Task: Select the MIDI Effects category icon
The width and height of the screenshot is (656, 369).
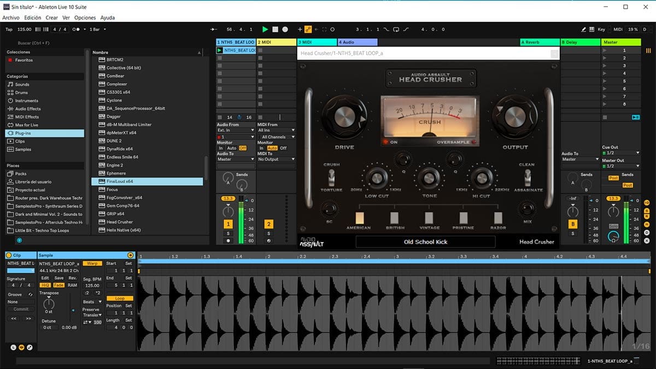Action: coord(10,117)
